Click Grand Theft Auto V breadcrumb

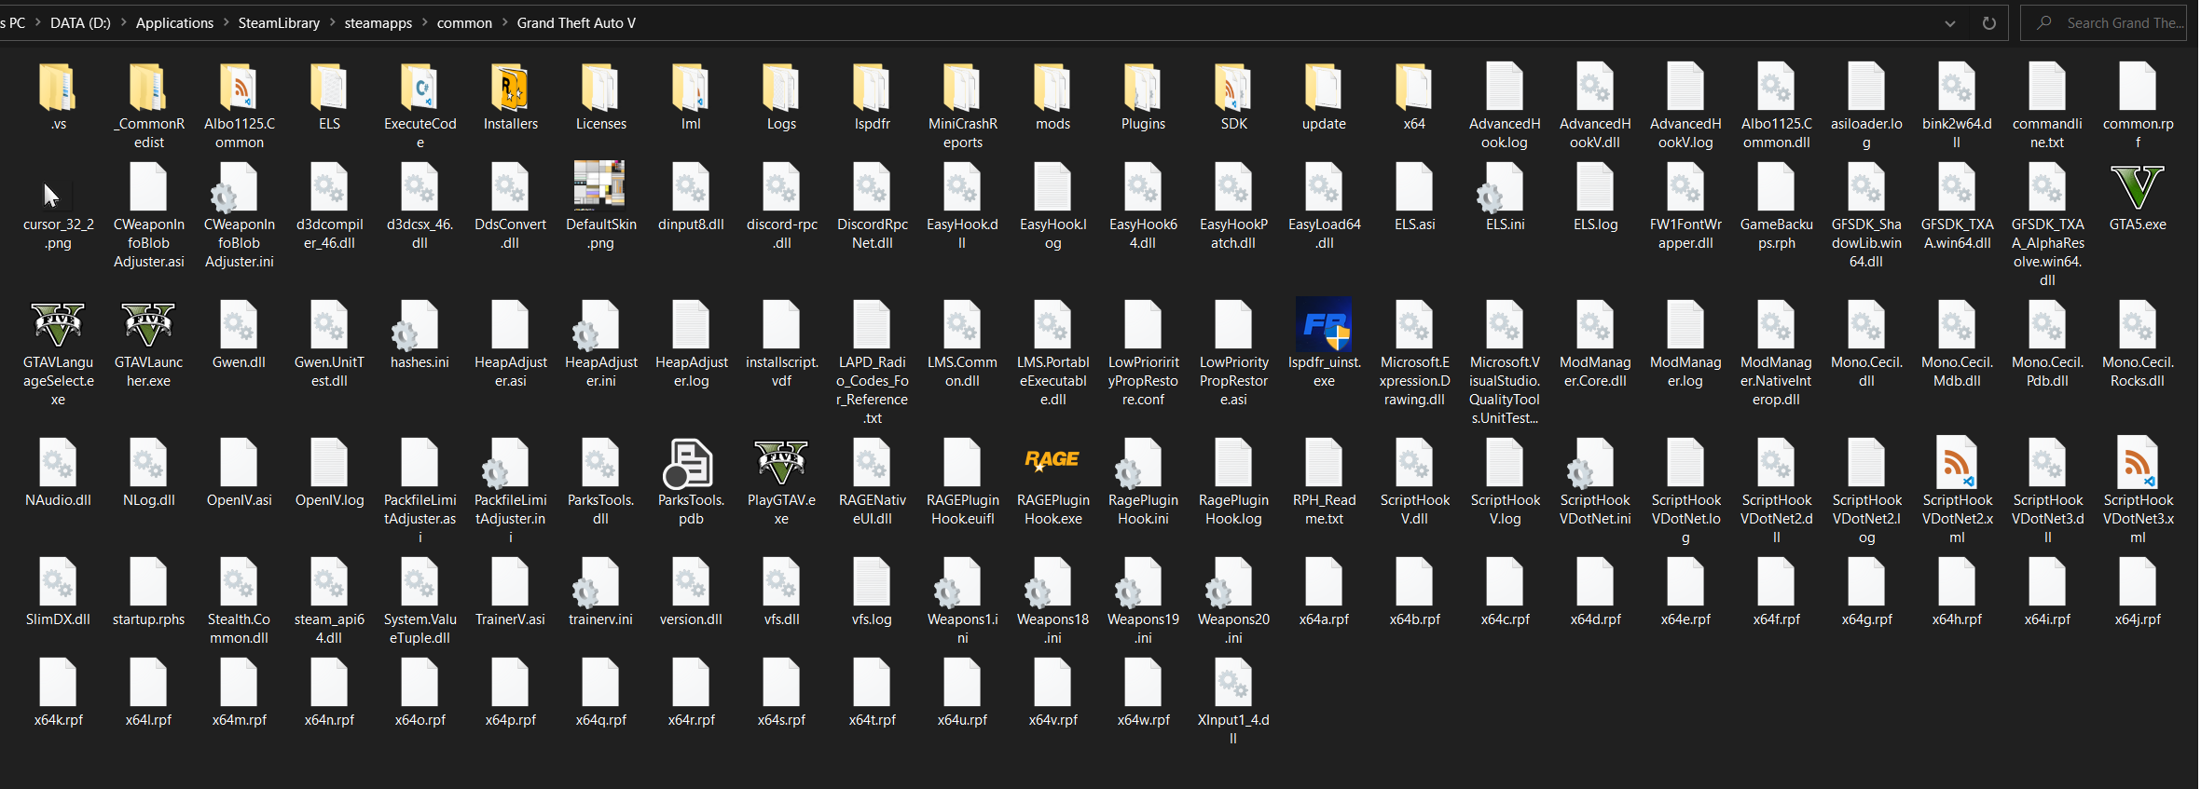click(576, 22)
